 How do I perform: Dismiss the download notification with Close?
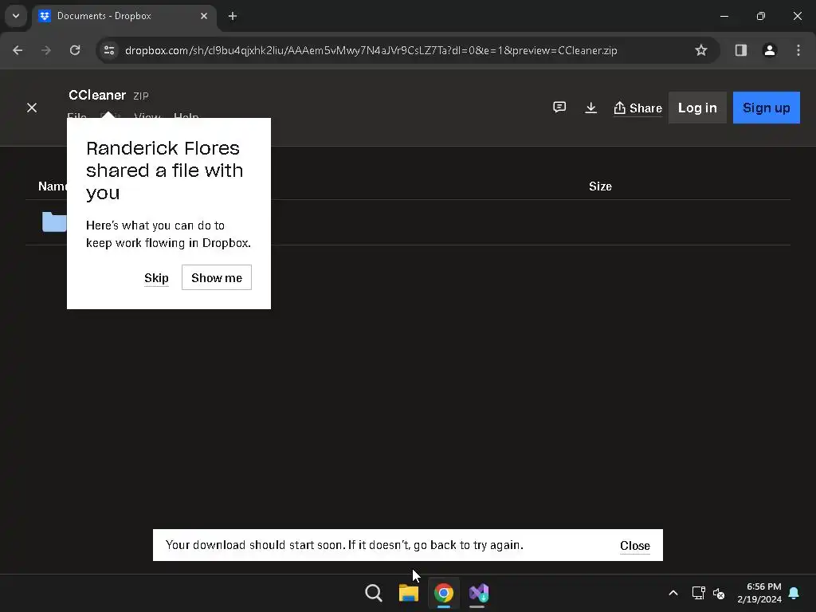(x=635, y=545)
